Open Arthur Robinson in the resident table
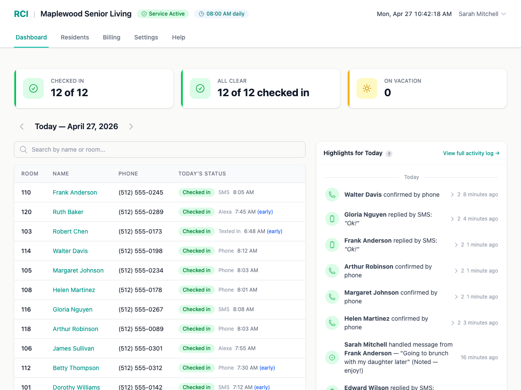 point(76,329)
